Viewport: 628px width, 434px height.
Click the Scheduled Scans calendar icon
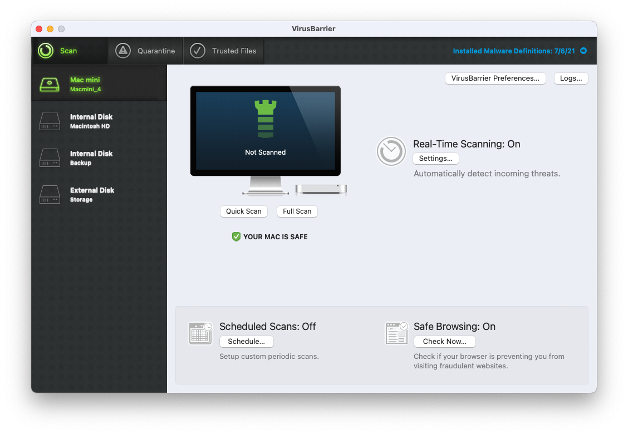[x=200, y=333]
